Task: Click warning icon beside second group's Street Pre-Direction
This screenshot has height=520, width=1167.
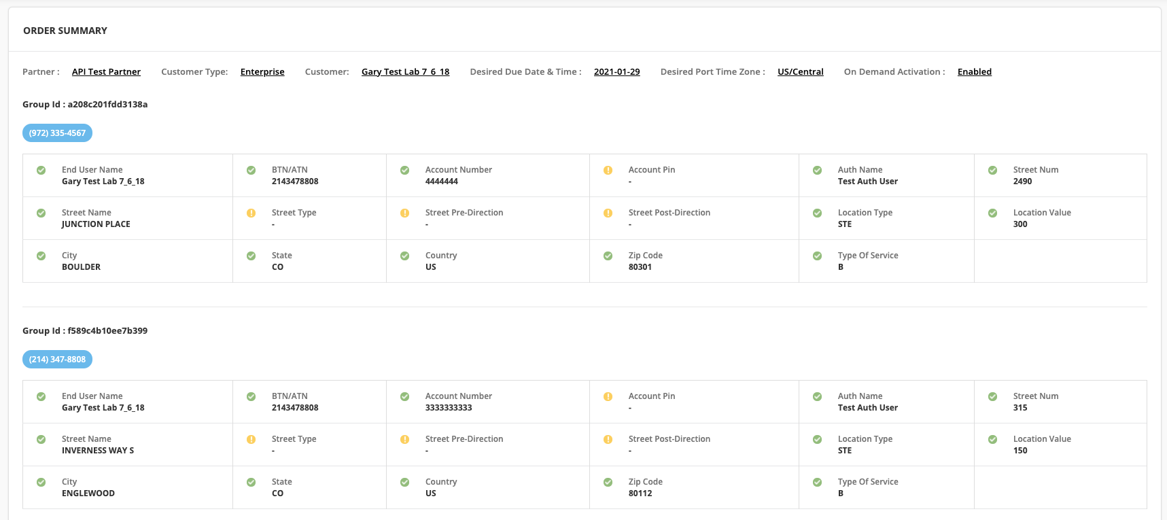Action: pyautogui.click(x=404, y=439)
